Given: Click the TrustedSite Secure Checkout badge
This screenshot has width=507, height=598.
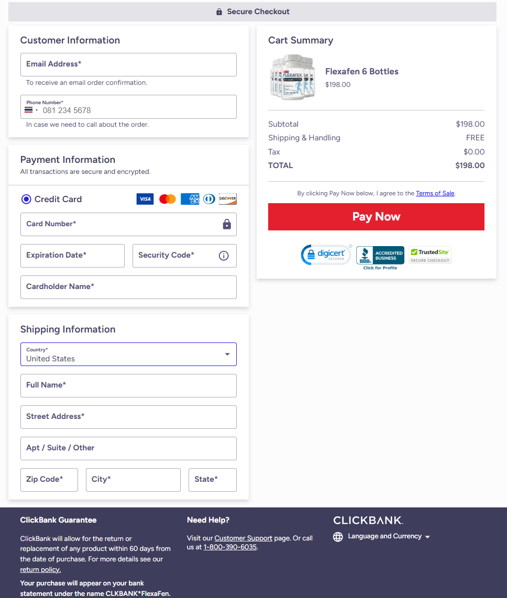Looking at the screenshot, I should pyautogui.click(x=429, y=255).
